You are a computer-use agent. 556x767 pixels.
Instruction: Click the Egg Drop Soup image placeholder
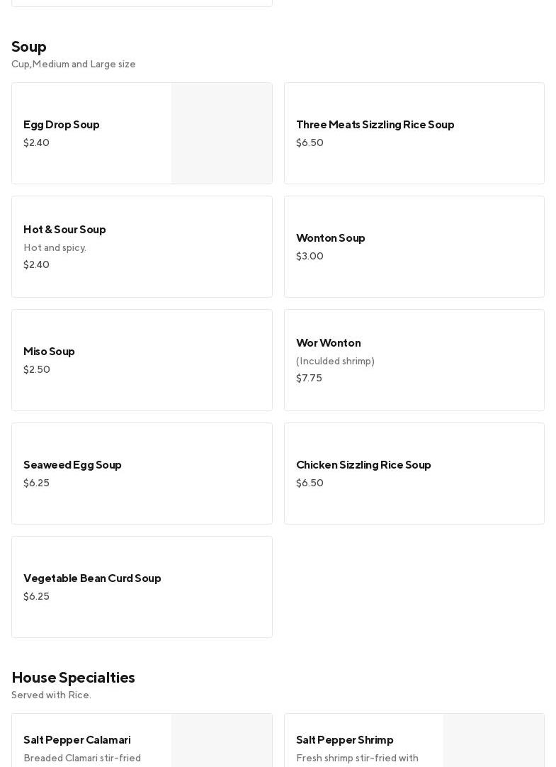pyautogui.click(x=222, y=133)
